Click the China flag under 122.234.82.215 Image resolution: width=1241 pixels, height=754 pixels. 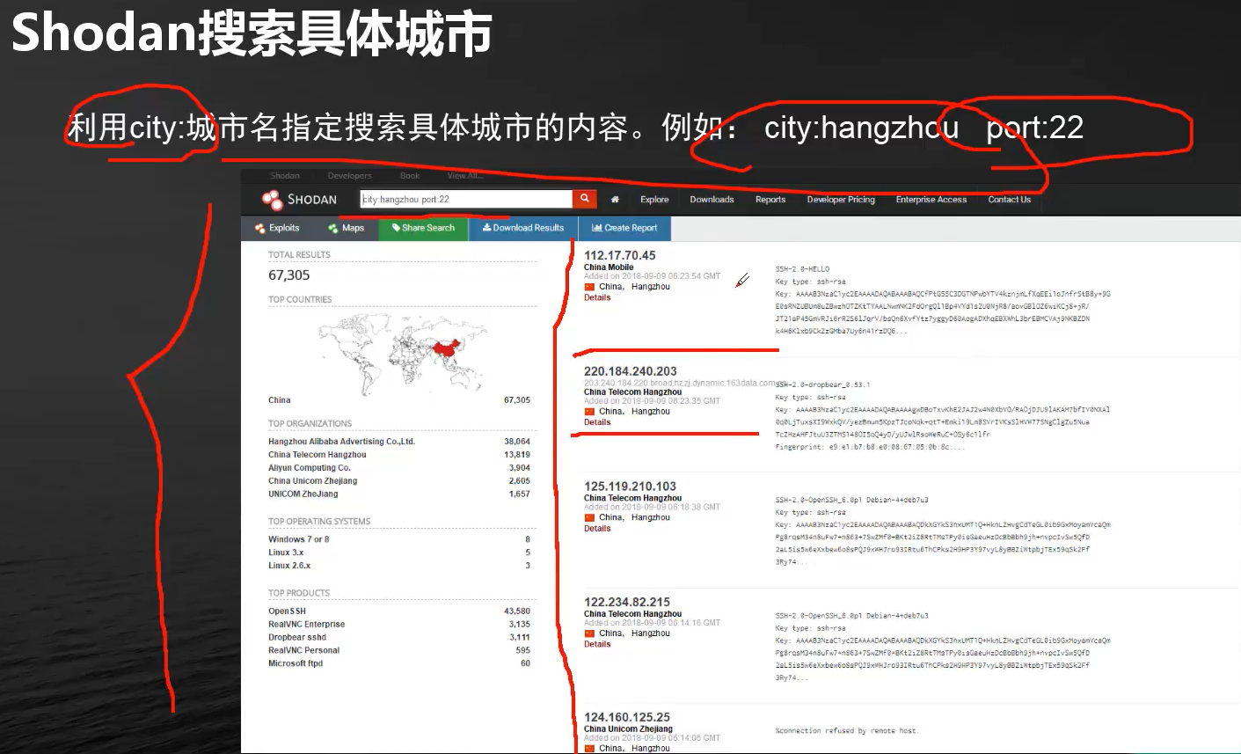(589, 633)
